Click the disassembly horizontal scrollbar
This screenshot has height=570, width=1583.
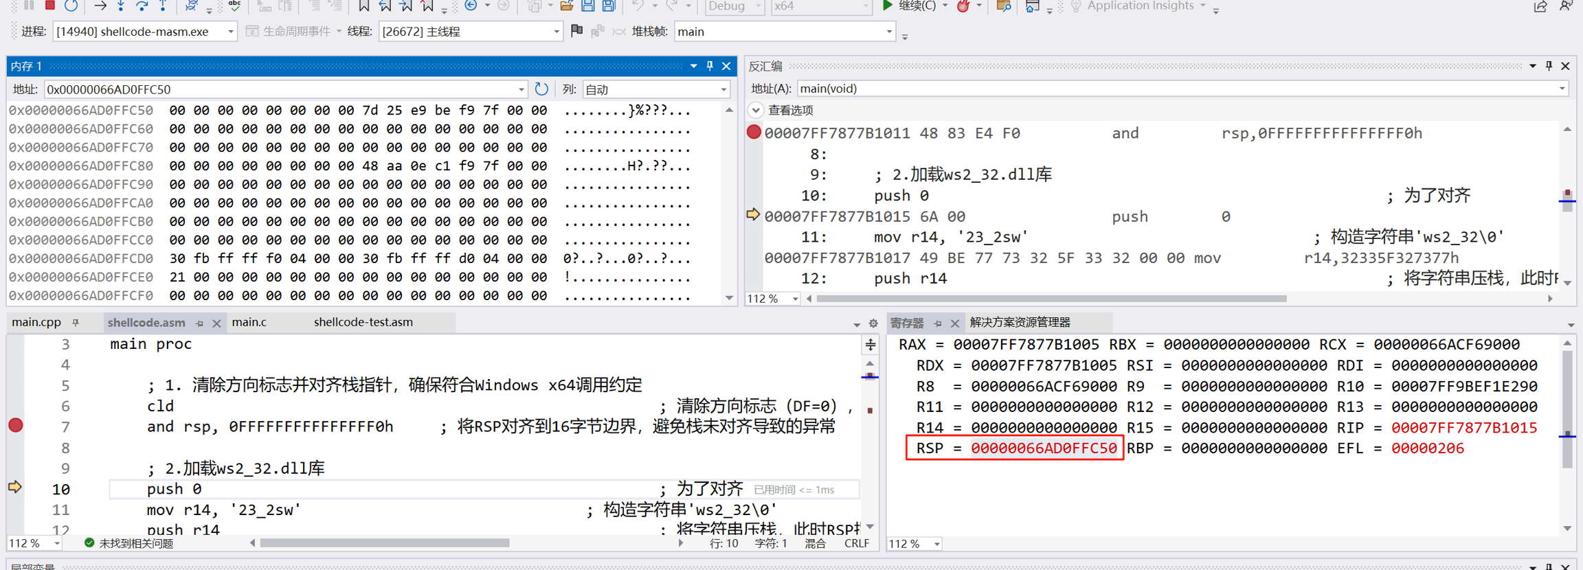(x=1051, y=299)
